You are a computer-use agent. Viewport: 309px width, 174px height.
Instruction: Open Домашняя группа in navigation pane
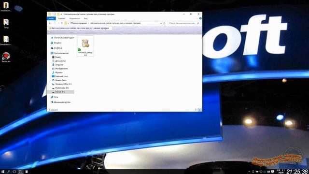point(60,102)
